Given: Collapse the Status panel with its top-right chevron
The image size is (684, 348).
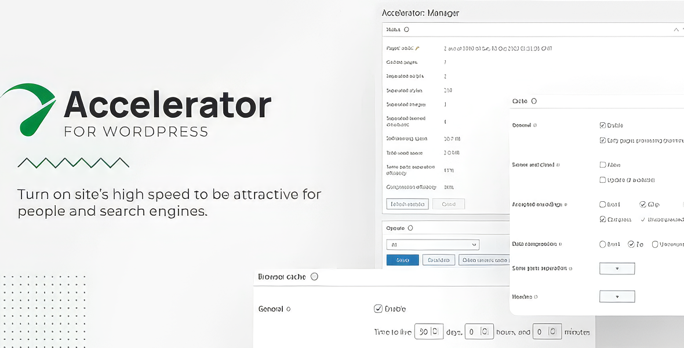Looking at the screenshot, I should (x=676, y=30).
